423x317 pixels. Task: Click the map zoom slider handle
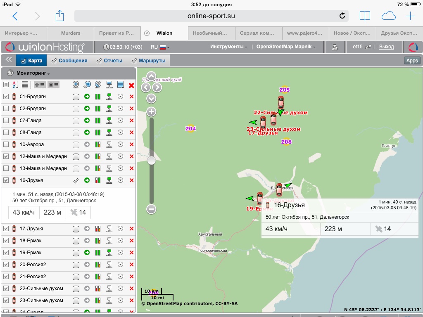(151, 161)
